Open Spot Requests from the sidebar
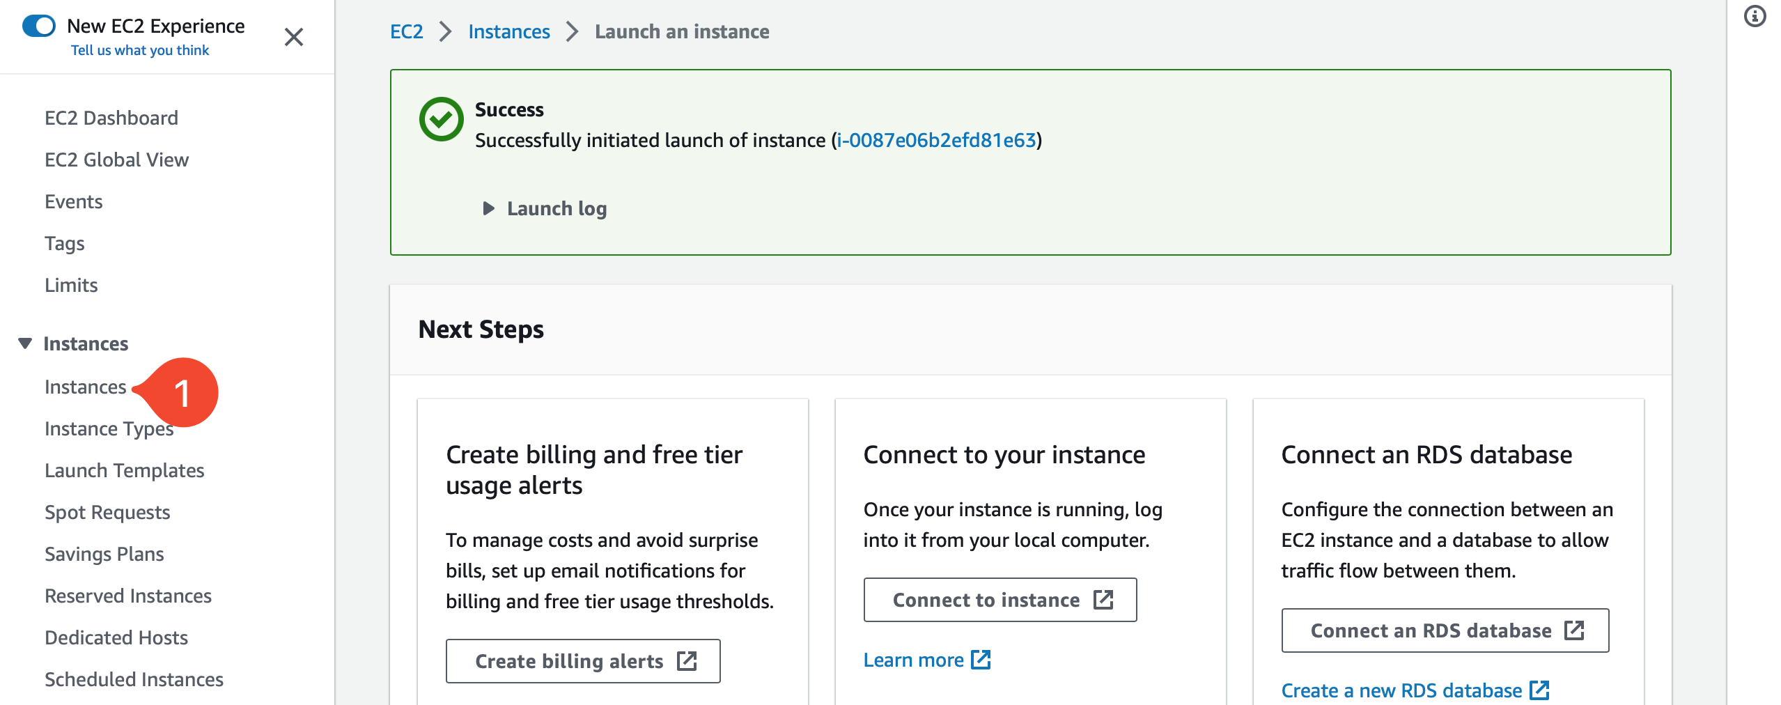 click(x=107, y=512)
